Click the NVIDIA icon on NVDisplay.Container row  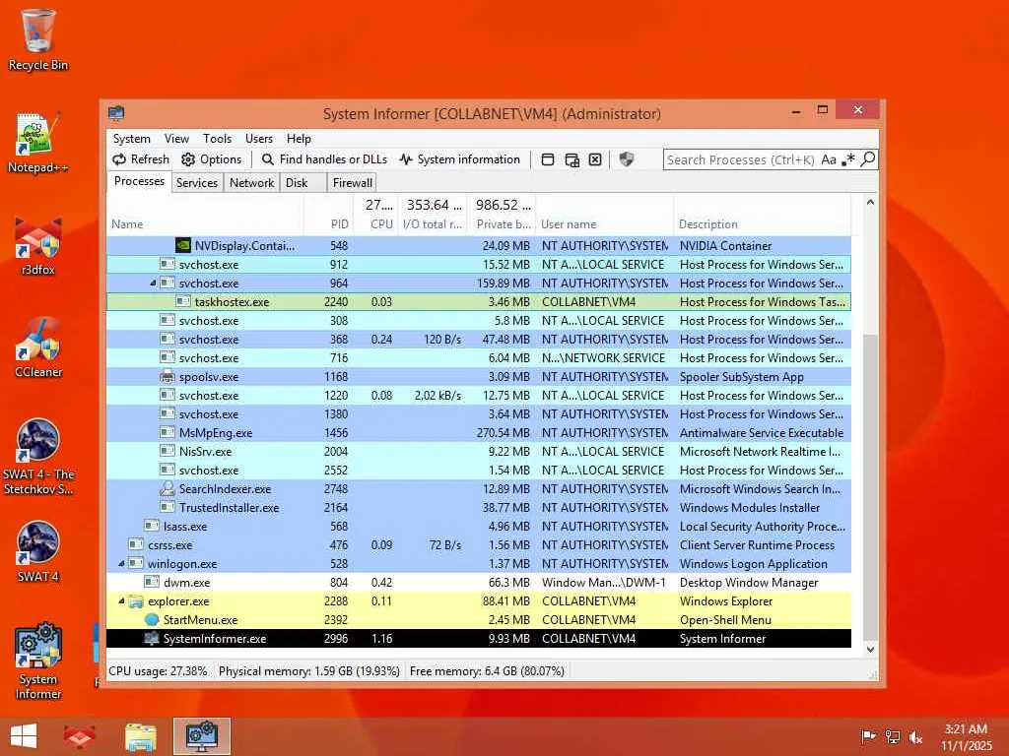pos(182,245)
